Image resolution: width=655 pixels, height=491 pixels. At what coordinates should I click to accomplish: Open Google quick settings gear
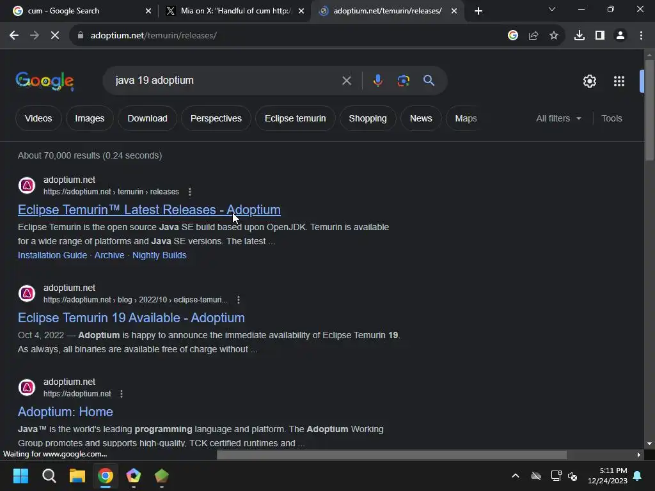(590, 81)
